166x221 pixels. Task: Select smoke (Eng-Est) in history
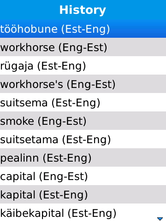(x=83, y=121)
